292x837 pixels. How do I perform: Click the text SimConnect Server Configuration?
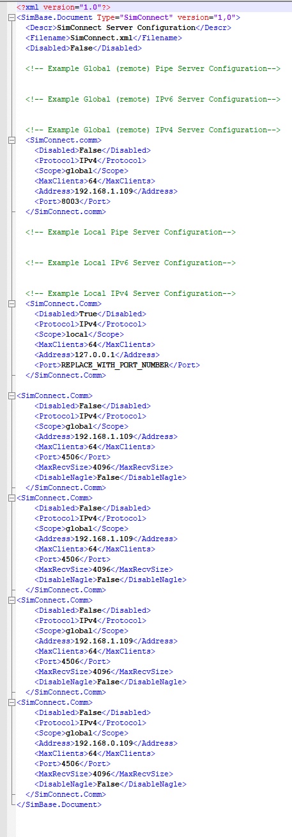[125, 27]
